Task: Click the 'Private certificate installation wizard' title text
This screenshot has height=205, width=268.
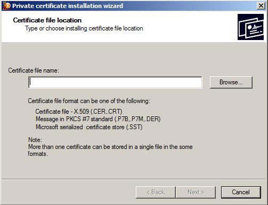Action: coord(68,6)
